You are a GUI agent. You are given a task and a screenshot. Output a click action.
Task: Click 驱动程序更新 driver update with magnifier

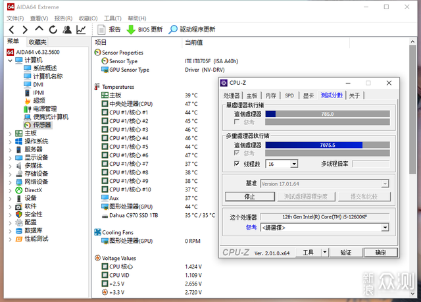click(x=191, y=30)
